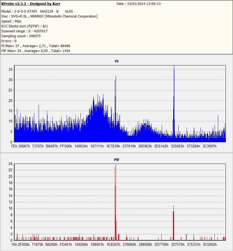Click the PI spike near 1E7039h

[115, 109]
